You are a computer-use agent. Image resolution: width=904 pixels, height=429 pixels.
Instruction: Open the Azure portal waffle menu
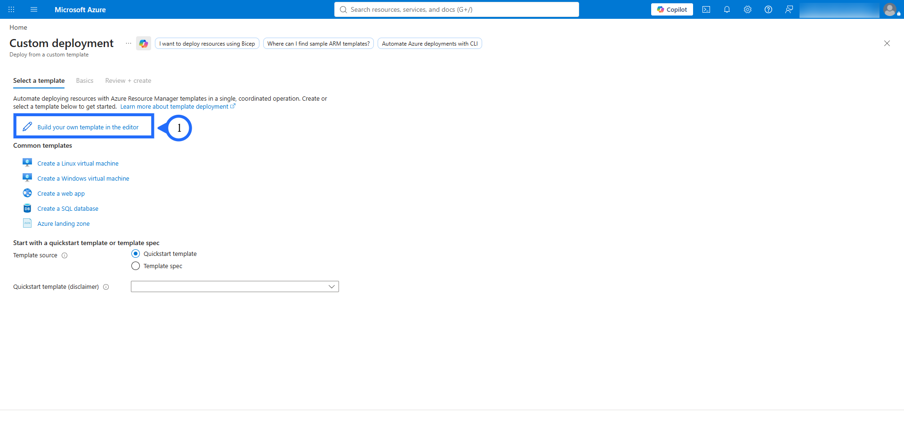pyautogui.click(x=11, y=9)
